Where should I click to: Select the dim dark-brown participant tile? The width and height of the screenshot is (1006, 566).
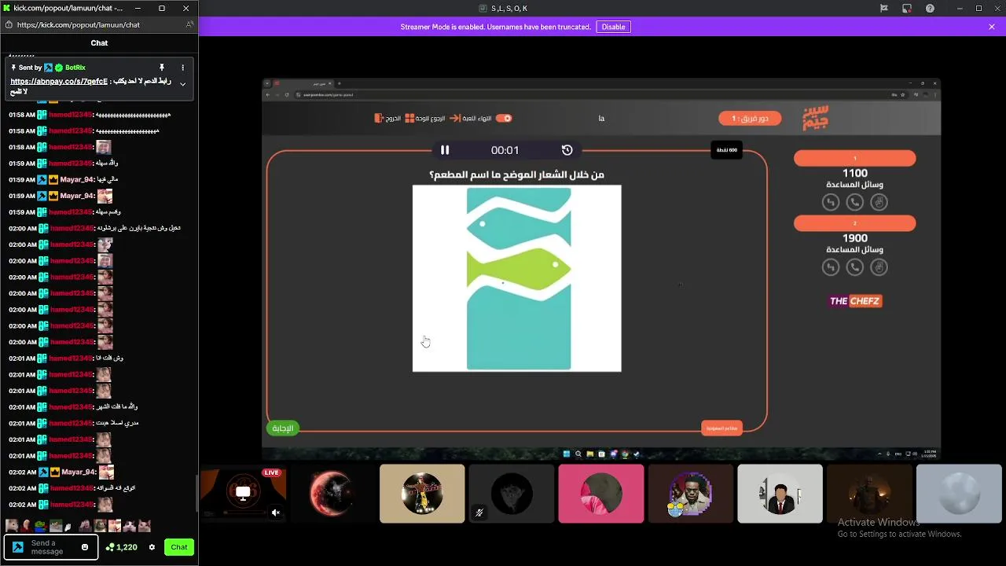click(869, 494)
